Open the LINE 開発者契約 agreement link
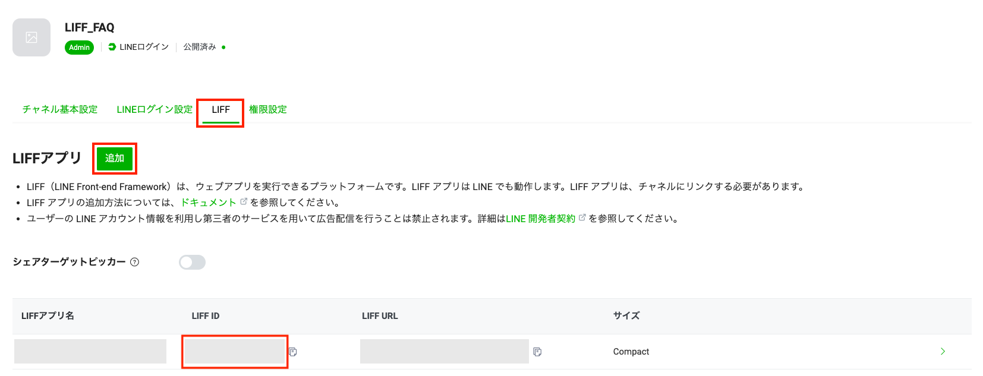Viewport: 983px width, 376px height. [x=540, y=218]
